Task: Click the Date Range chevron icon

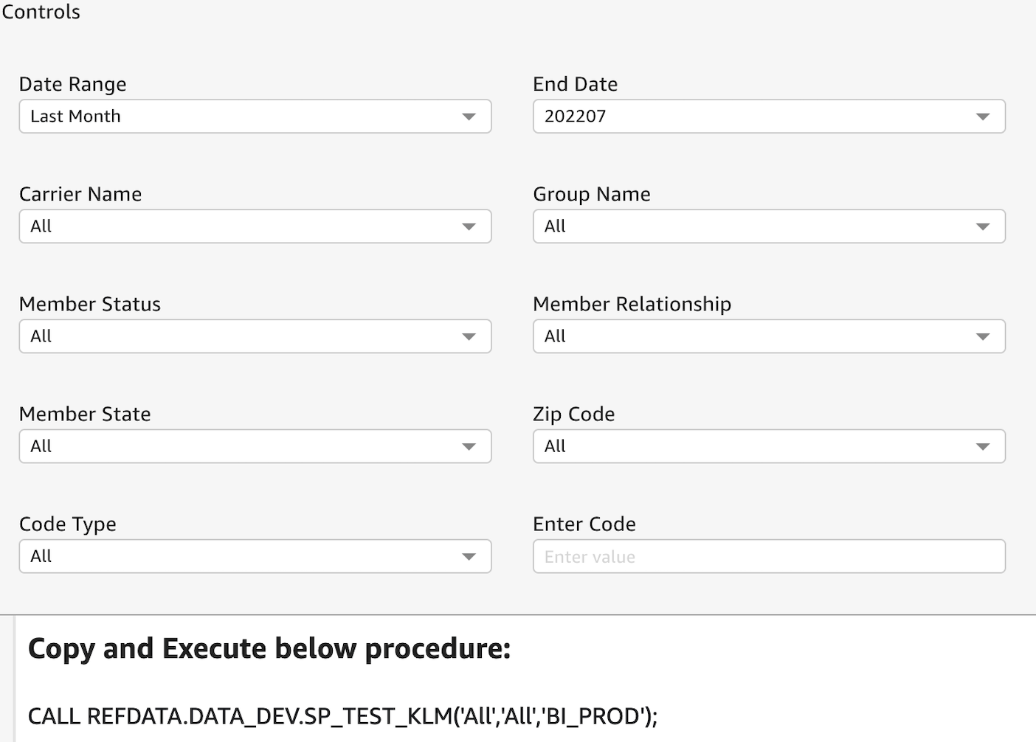Action: pyautogui.click(x=469, y=116)
